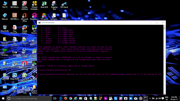
Task: Open New Microsoft Word document icon
Action: 15,41
